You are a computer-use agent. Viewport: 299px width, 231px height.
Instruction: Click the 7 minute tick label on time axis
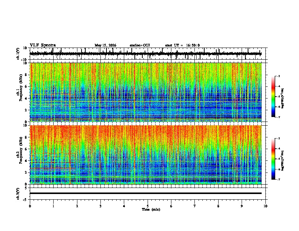pos(195,206)
